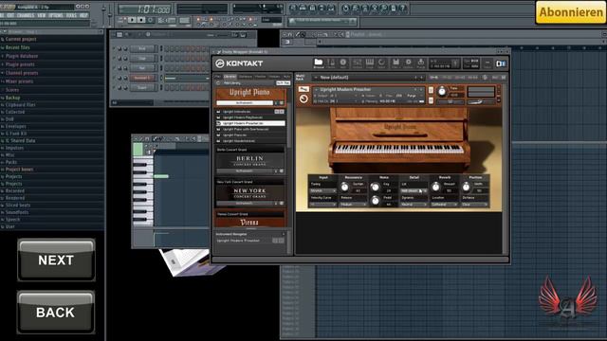The width and height of the screenshot is (607, 341).
Task: Click Kontakt Info icon
Action: coord(343,63)
